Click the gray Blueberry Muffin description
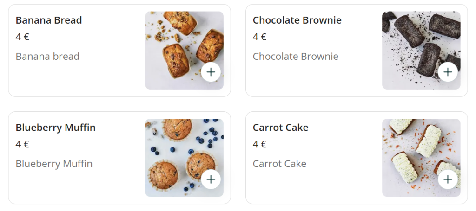This screenshot has width=476, height=211. tap(54, 164)
